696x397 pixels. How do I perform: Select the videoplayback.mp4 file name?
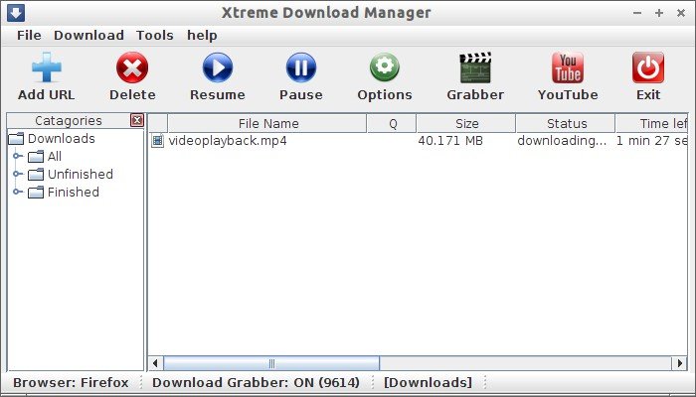point(228,141)
